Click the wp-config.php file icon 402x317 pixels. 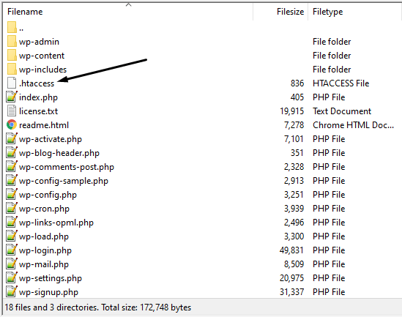[12, 195]
